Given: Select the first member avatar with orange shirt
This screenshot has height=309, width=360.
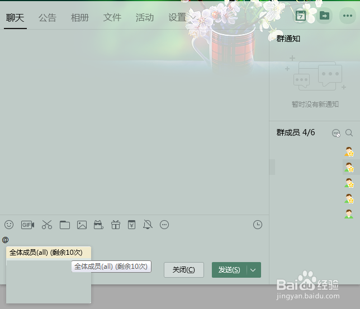Looking at the screenshot, I should 349,151.
